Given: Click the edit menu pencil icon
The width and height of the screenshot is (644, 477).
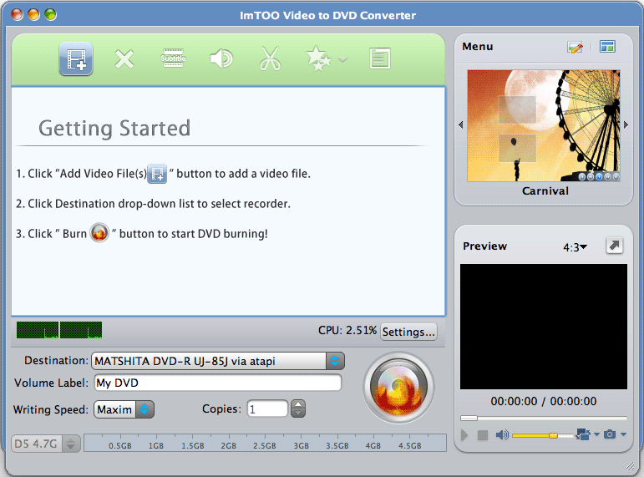Looking at the screenshot, I should 575,48.
